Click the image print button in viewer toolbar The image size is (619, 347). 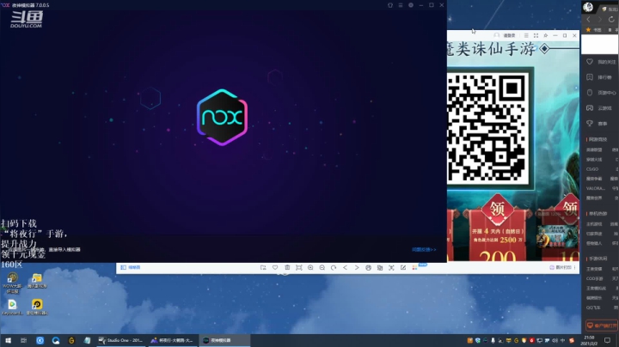click(x=561, y=267)
